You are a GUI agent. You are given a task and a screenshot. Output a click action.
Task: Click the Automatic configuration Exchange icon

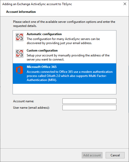[x=20, y=37]
